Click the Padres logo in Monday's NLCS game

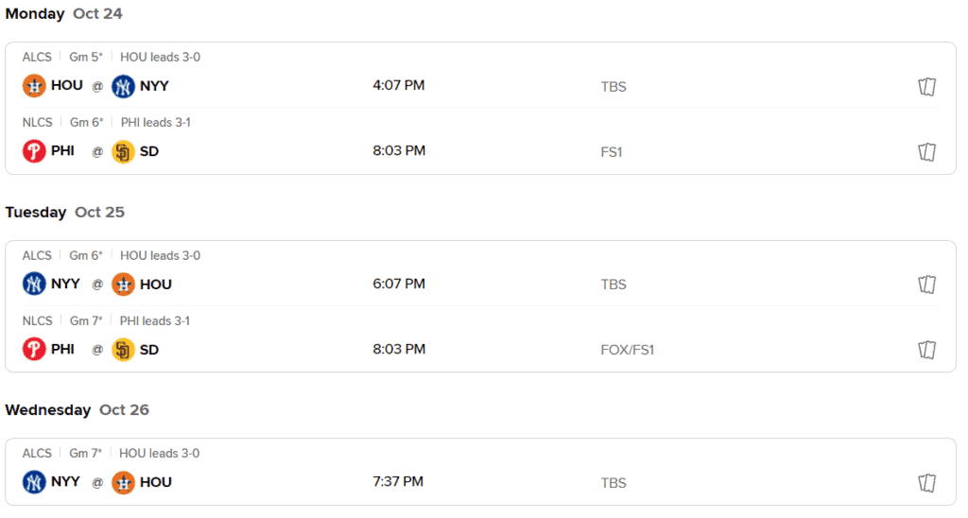[123, 152]
